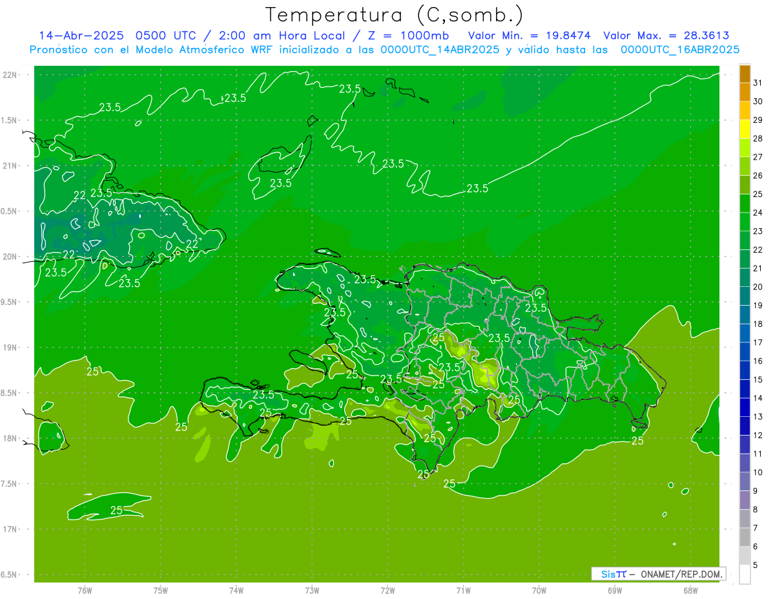Click the "31" label on color scale
Viewport: 775px width, 599px height.
[758, 83]
